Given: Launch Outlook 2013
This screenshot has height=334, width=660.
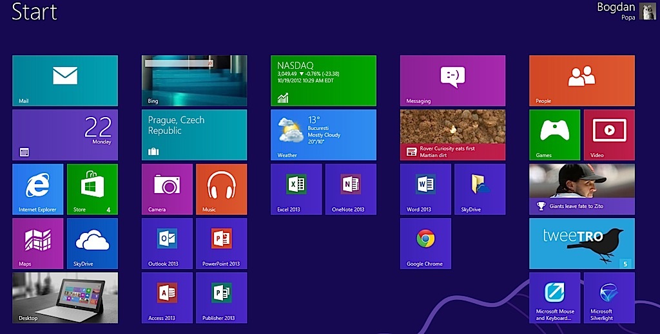Looking at the screenshot, I should pyautogui.click(x=167, y=243).
